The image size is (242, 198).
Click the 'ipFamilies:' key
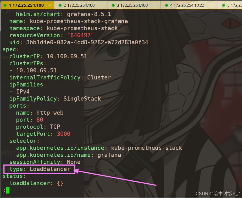point(28,84)
